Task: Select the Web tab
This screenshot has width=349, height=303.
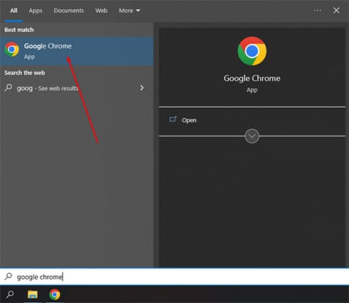Action: coord(102,11)
